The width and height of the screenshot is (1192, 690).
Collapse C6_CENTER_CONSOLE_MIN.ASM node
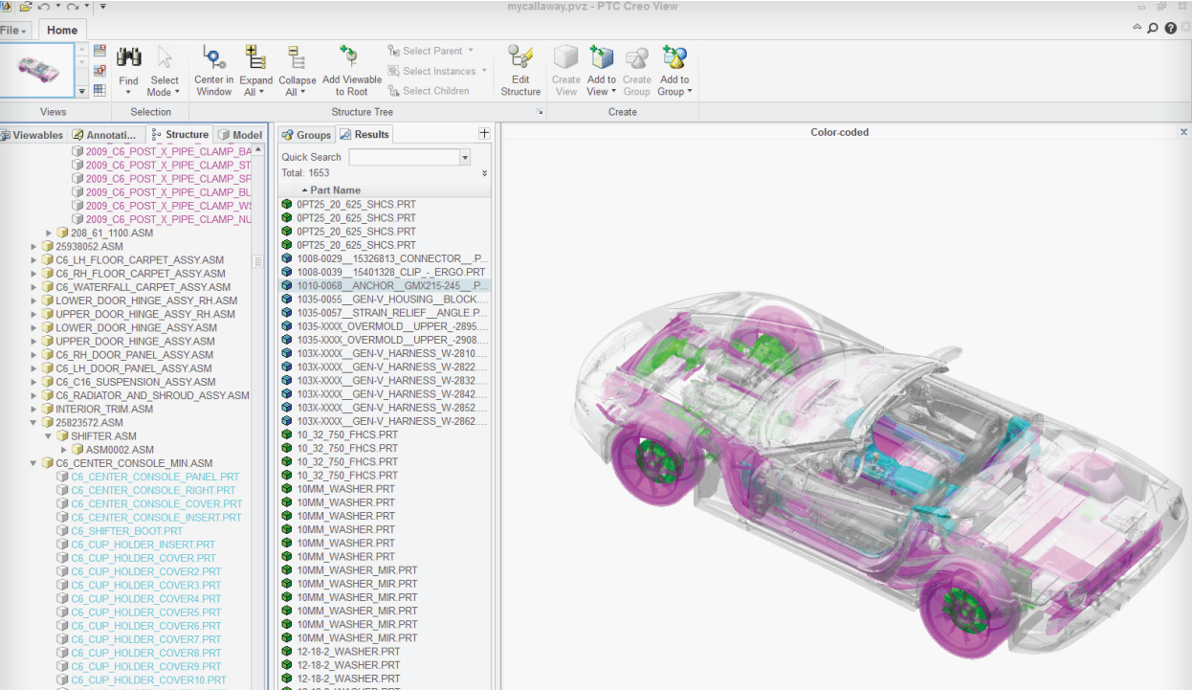34,463
